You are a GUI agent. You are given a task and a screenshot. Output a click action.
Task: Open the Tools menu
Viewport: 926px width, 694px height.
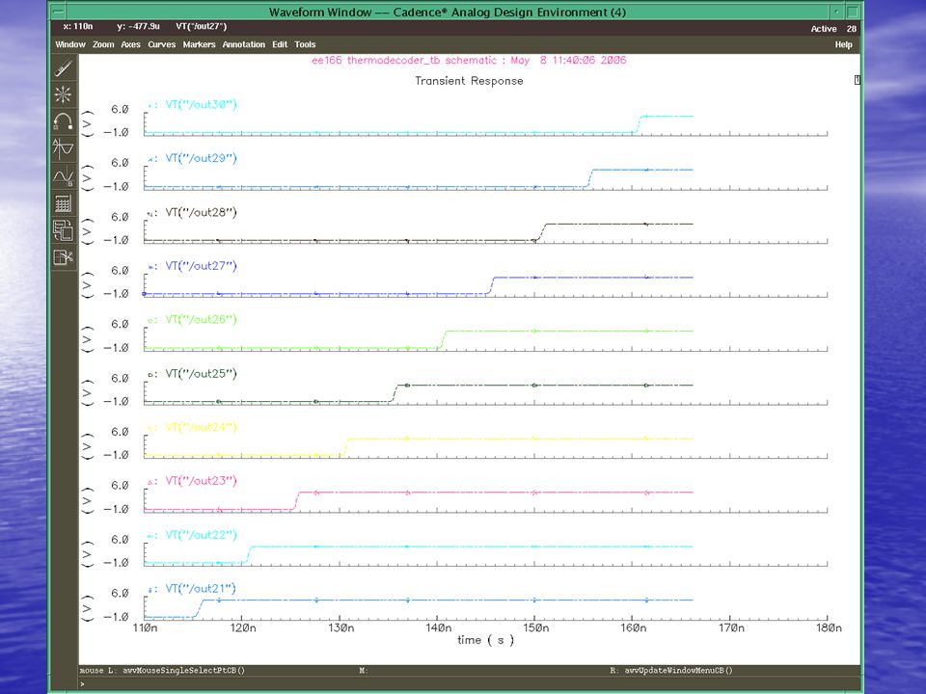306,44
